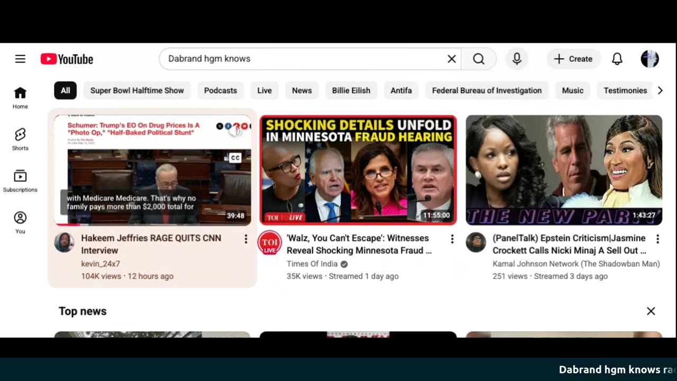Dismiss the Top news section
677x381 pixels.
(x=651, y=311)
